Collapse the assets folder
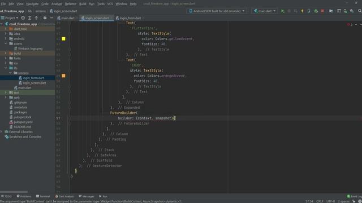Image resolution: width=362 pixels, height=203 pixels. pyautogui.click(x=6, y=43)
